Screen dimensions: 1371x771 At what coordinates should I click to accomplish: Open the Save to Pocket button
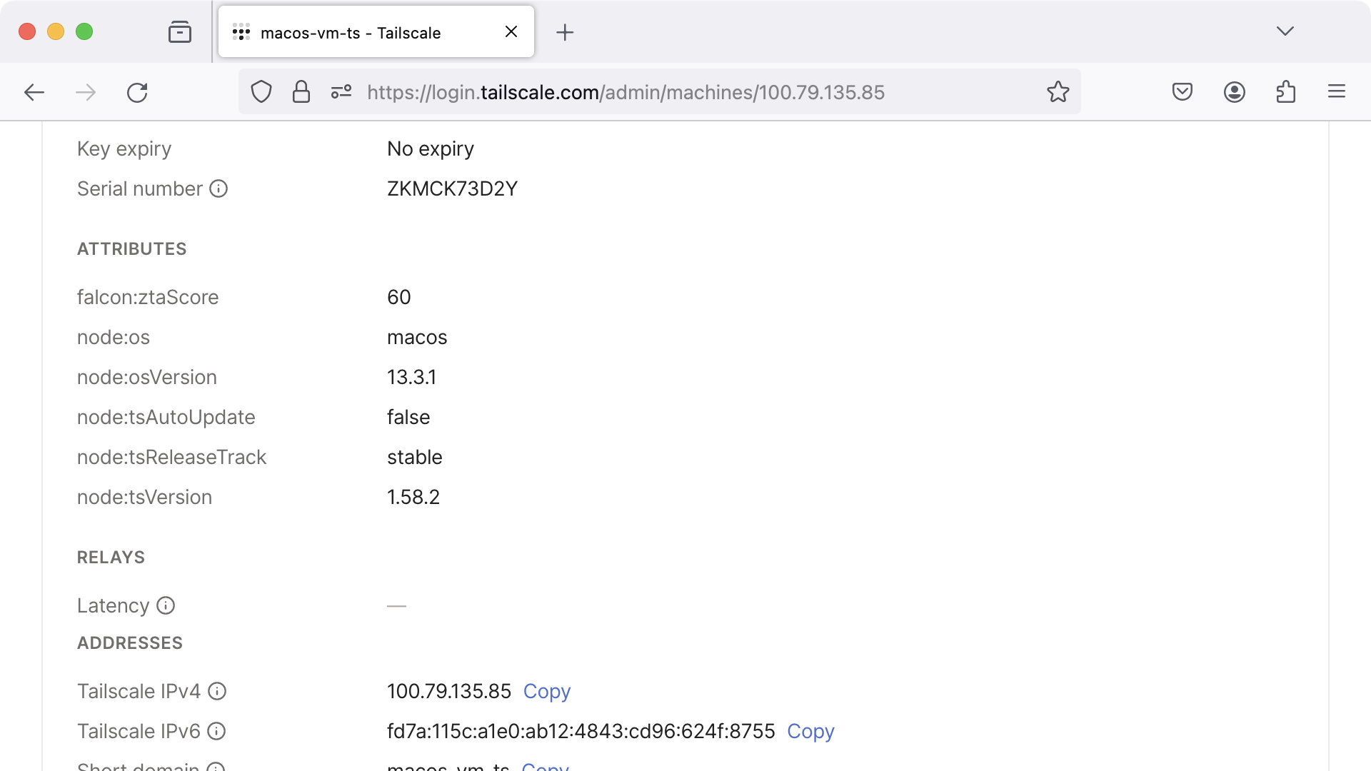[1182, 92]
